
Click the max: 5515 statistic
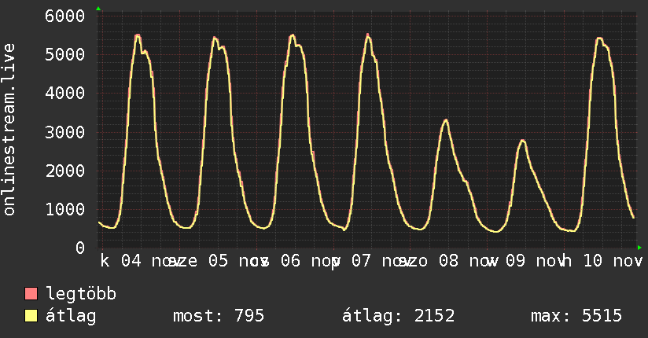tap(576, 316)
